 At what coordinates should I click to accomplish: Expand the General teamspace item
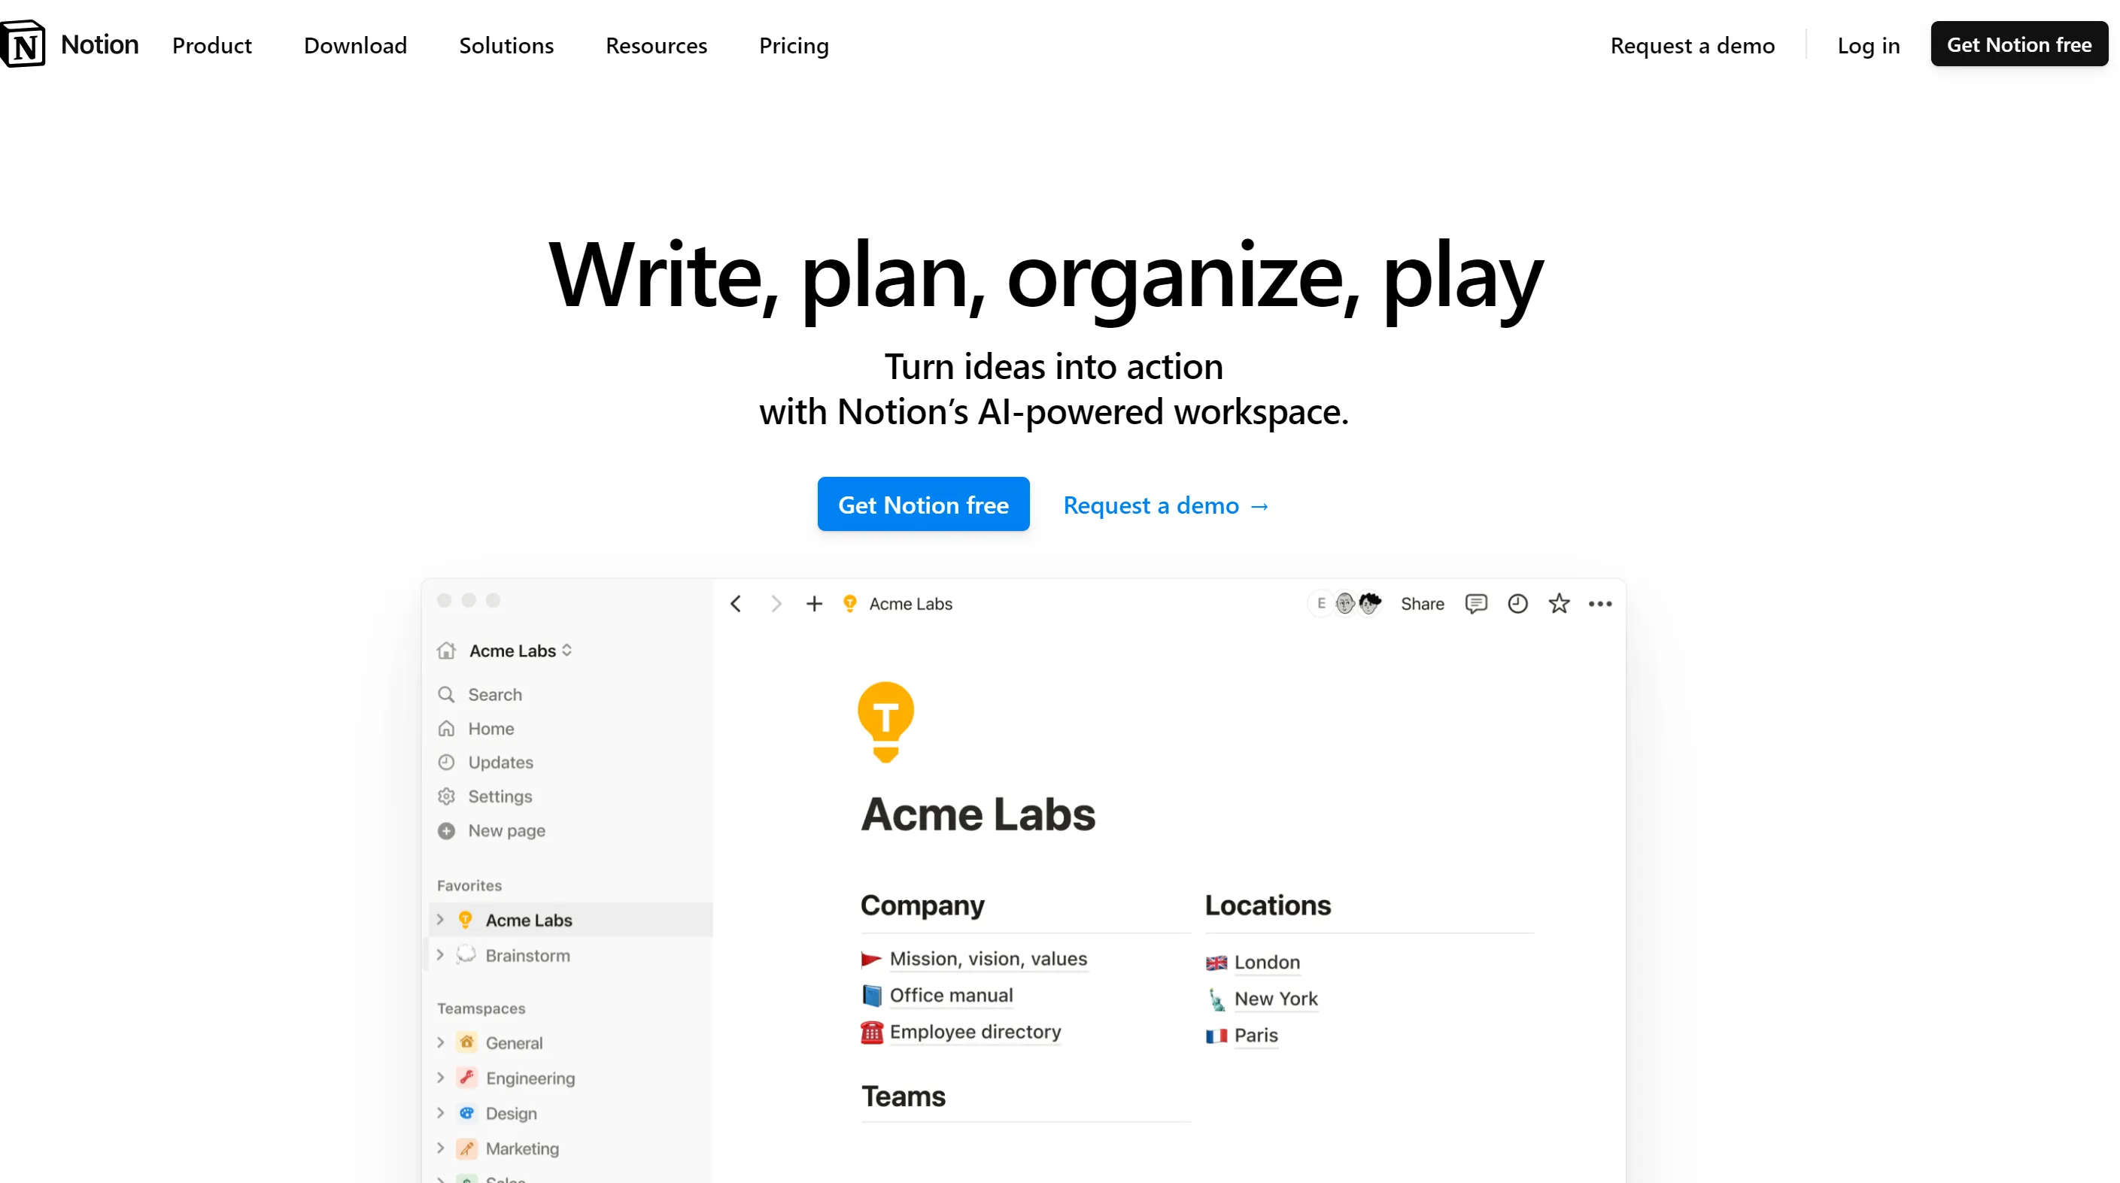[x=441, y=1042]
